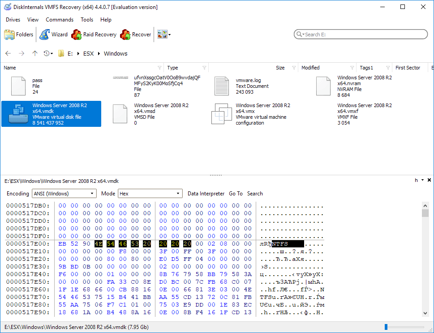Select the ufvnXssgcOatV0OoB9wvdajQF file

click(167, 86)
